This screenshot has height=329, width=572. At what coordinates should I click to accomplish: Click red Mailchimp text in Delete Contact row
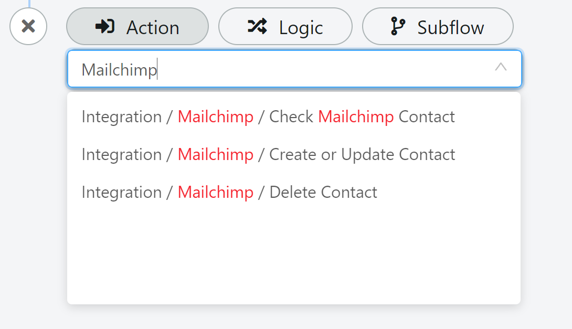click(x=216, y=192)
